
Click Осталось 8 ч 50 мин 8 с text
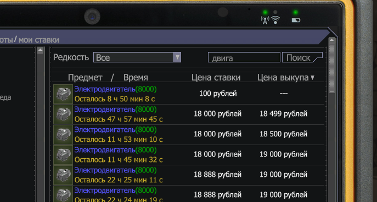[x=115, y=99]
